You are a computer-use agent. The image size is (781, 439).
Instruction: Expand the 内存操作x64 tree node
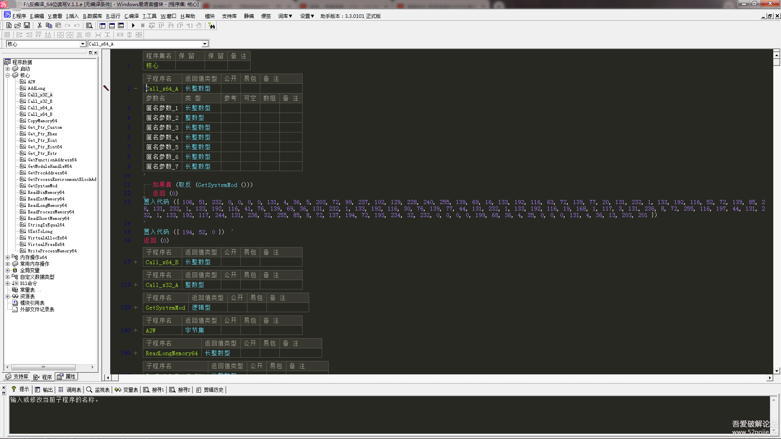coord(7,257)
